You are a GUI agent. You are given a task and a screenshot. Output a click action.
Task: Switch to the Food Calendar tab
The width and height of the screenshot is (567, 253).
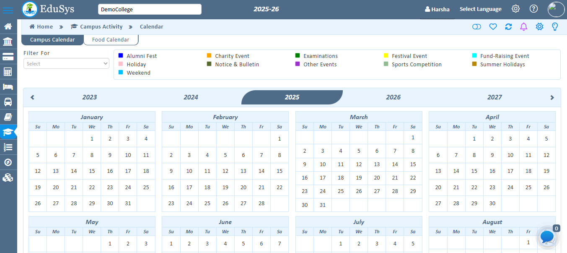click(x=111, y=39)
